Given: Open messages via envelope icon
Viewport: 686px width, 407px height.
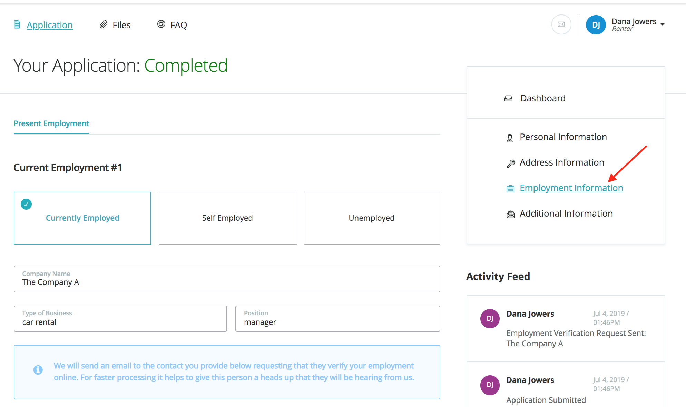Looking at the screenshot, I should pos(561,24).
